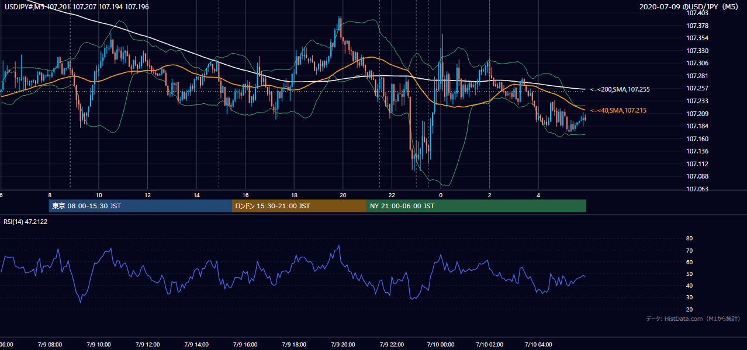Screen dimensions: 747x350
Task: Select the London 15:30-21:00 JST session bar
Action: [x=299, y=206]
